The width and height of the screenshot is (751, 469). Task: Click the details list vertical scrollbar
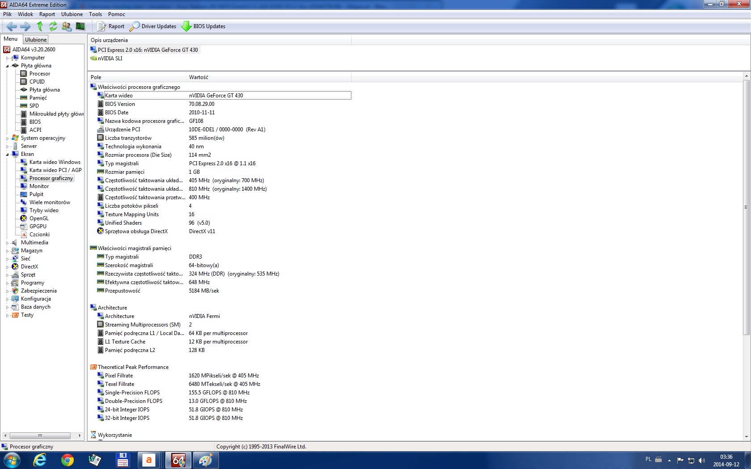click(746, 207)
